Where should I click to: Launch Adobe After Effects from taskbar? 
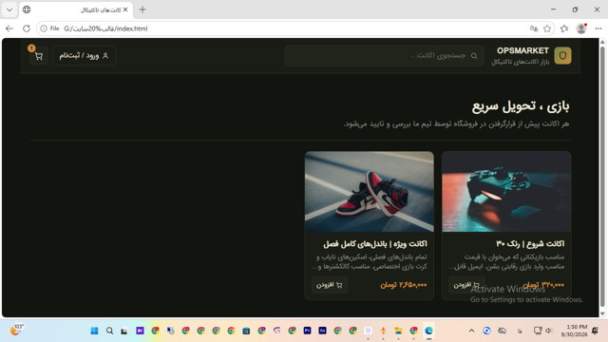tap(322, 331)
